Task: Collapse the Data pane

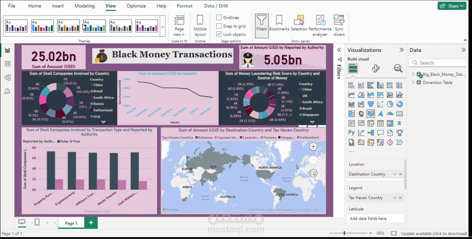Action: pos(463,50)
